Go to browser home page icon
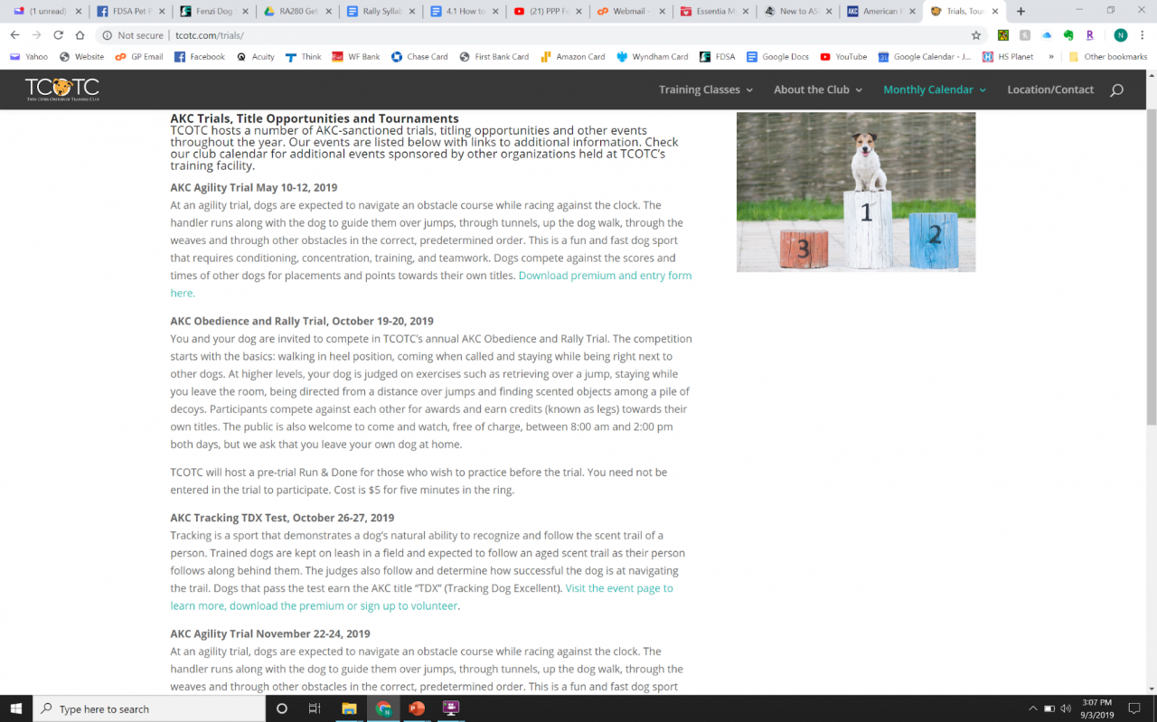 click(80, 35)
